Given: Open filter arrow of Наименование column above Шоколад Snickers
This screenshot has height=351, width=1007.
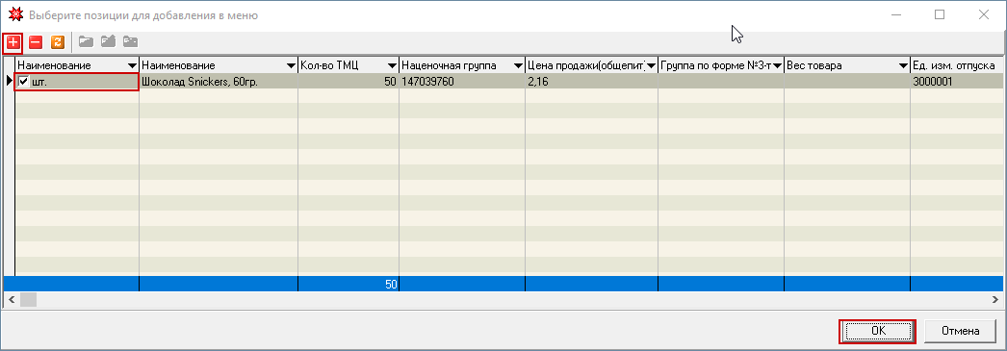Looking at the screenshot, I should pyautogui.click(x=292, y=65).
